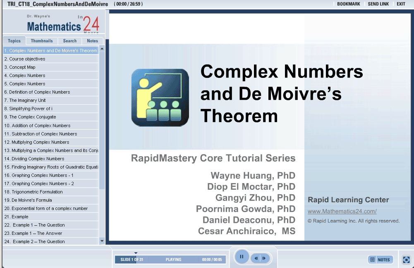Click the slide progress bar
This screenshot has height=268, width=414.
pyautogui.click(x=170, y=260)
